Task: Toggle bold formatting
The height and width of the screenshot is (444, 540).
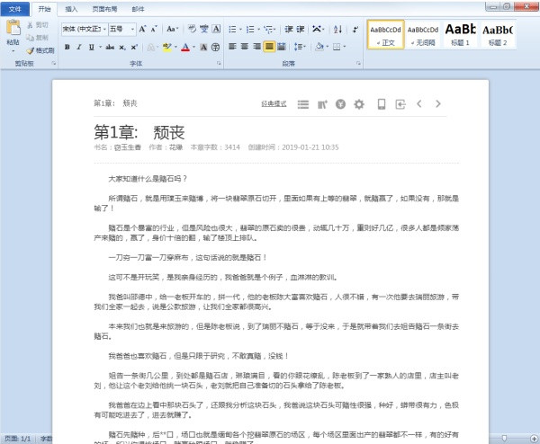Action: tap(67, 46)
